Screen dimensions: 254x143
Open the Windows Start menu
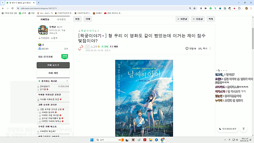click(92, 140)
